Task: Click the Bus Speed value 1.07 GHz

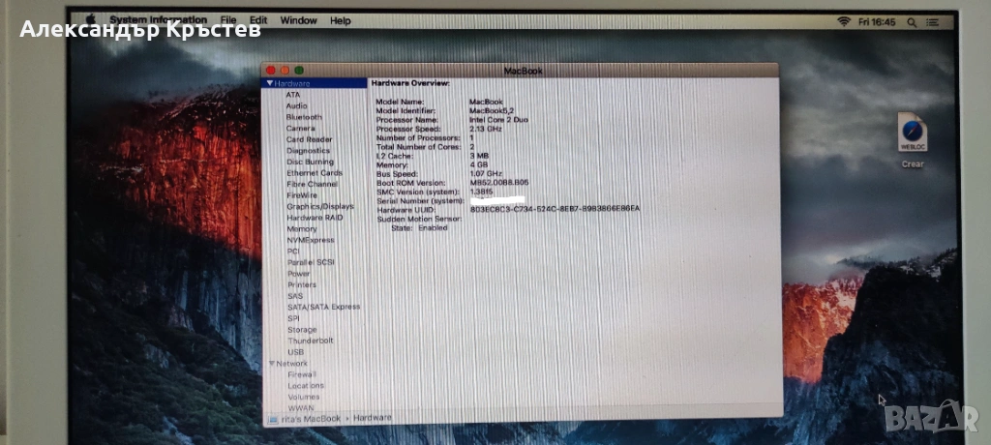Action: [486, 173]
